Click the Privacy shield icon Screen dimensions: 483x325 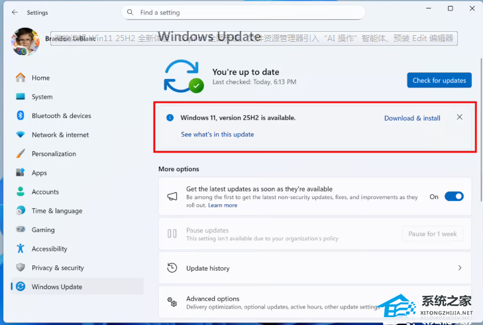[21, 267]
